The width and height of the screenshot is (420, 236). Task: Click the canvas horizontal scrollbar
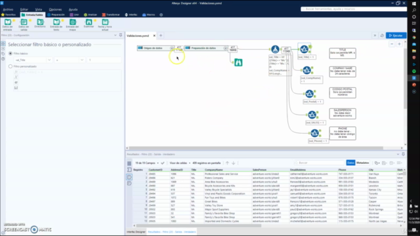click(x=256, y=148)
